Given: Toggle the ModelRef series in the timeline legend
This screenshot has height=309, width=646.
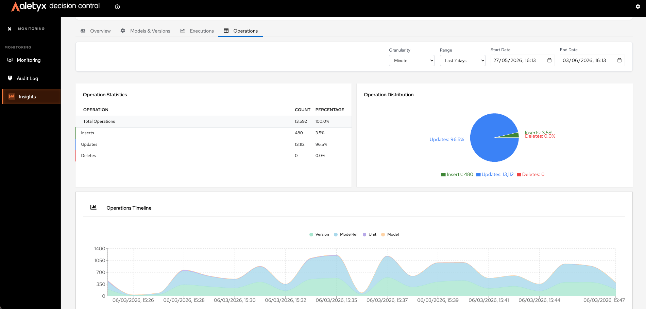Looking at the screenshot, I should [345, 234].
